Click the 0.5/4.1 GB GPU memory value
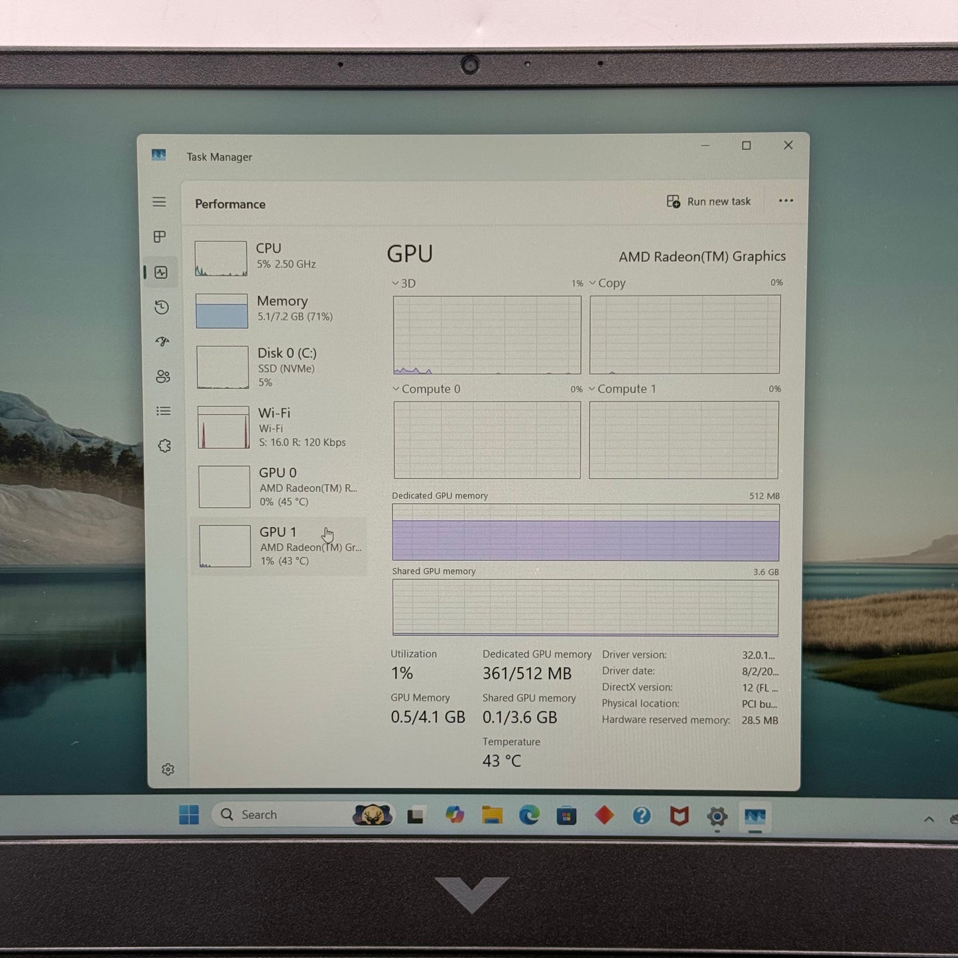Image resolution: width=958 pixels, height=958 pixels. 428,717
